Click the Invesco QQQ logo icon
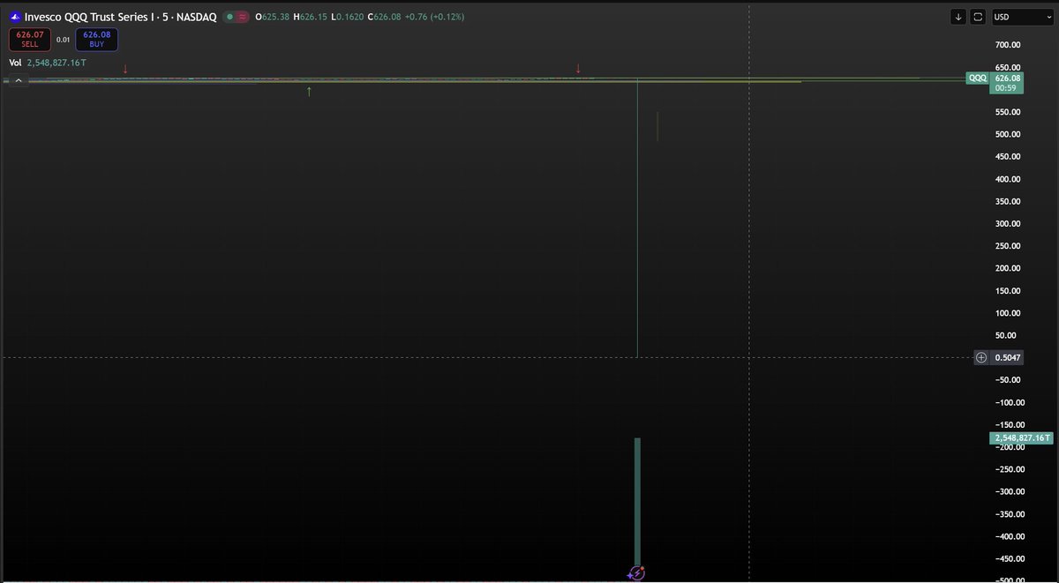Image resolution: width=1059 pixels, height=583 pixels. [15, 17]
